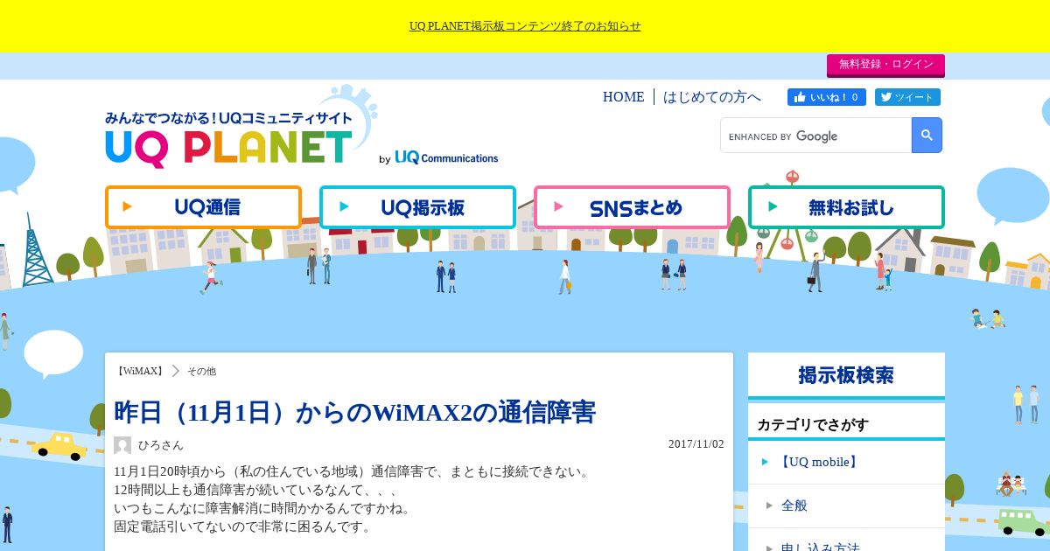
Task: Open the UQ掲示板 navigation tab
Action: coord(417,207)
